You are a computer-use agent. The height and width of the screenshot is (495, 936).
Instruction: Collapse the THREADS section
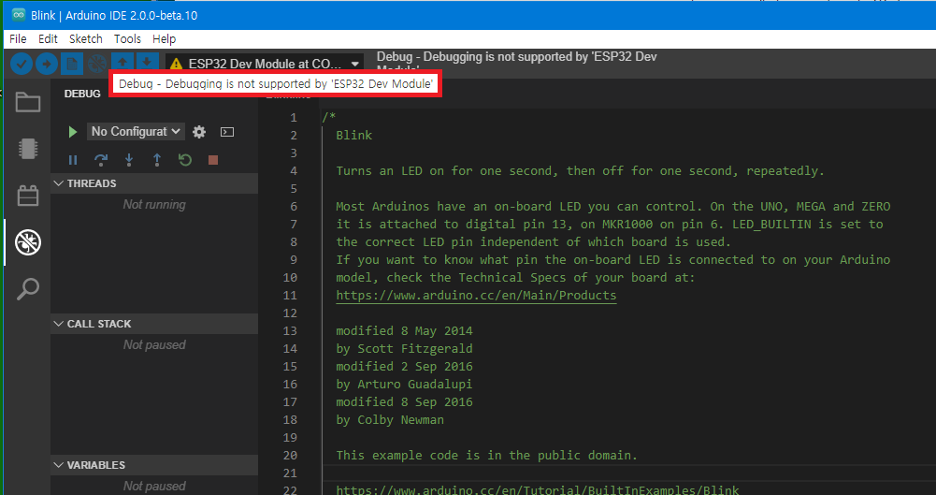pos(154,183)
